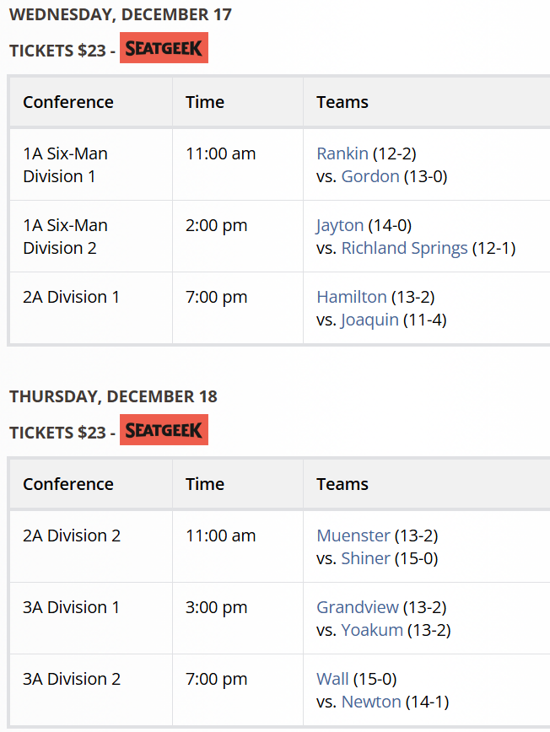The width and height of the screenshot is (550, 732).
Task: Open the Hamilton team page link
Action: (x=352, y=297)
